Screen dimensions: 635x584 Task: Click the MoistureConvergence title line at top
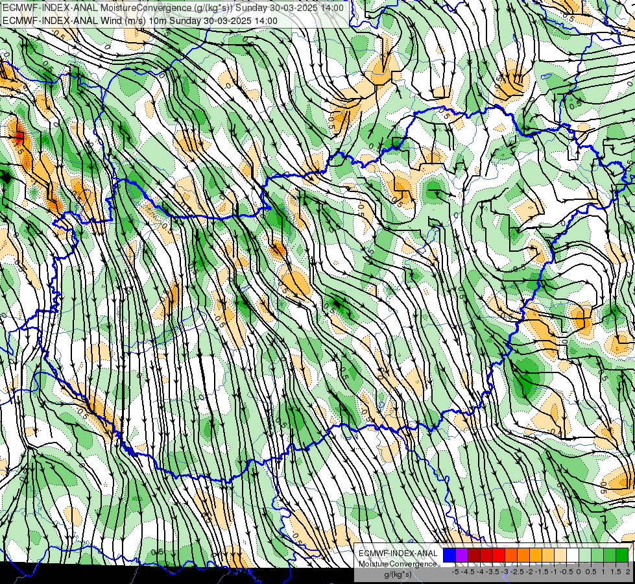(x=173, y=8)
